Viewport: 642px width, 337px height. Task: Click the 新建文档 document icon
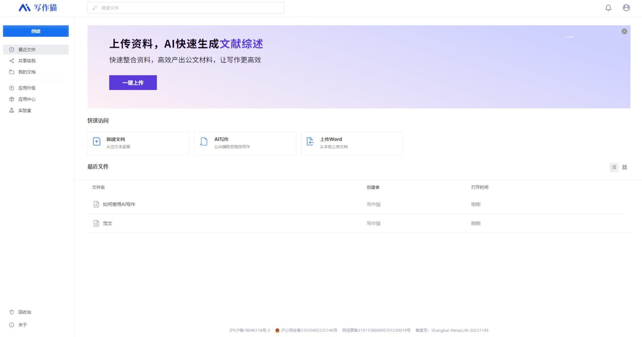pyautogui.click(x=96, y=142)
